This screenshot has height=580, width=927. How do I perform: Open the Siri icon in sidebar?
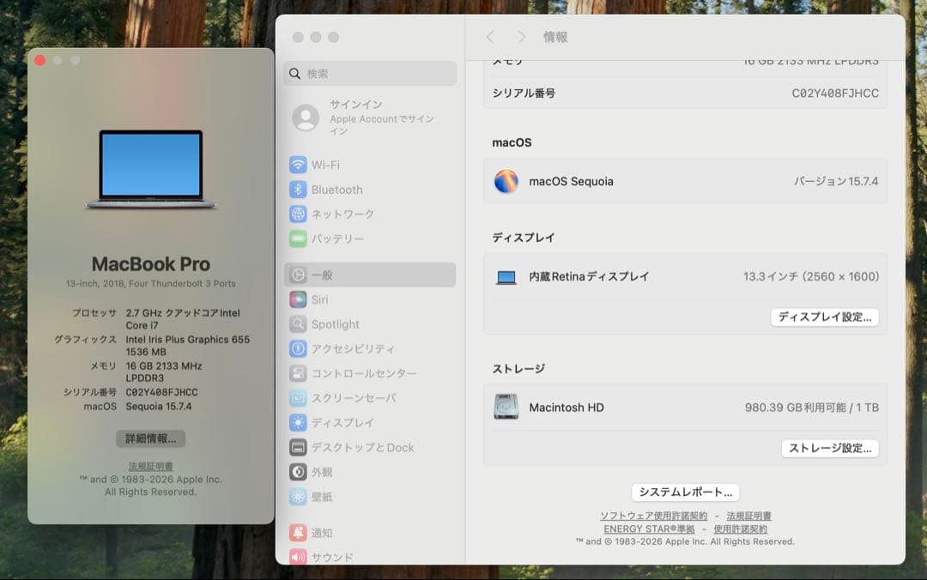coord(298,299)
